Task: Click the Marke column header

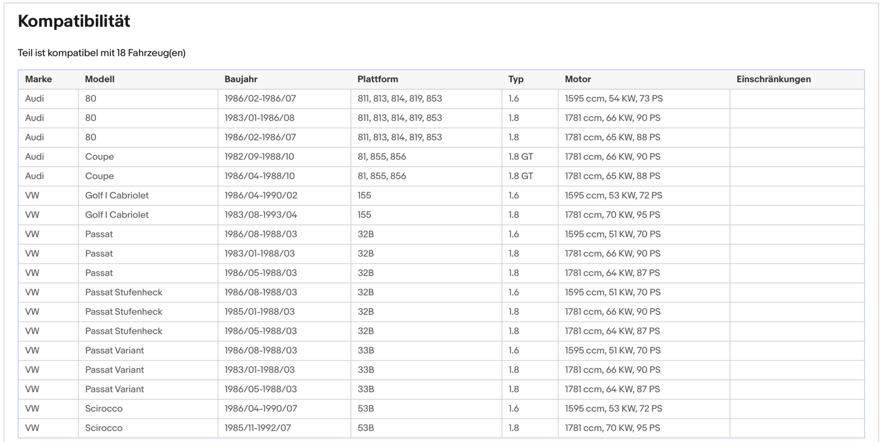Action: (x=39, y=79)
